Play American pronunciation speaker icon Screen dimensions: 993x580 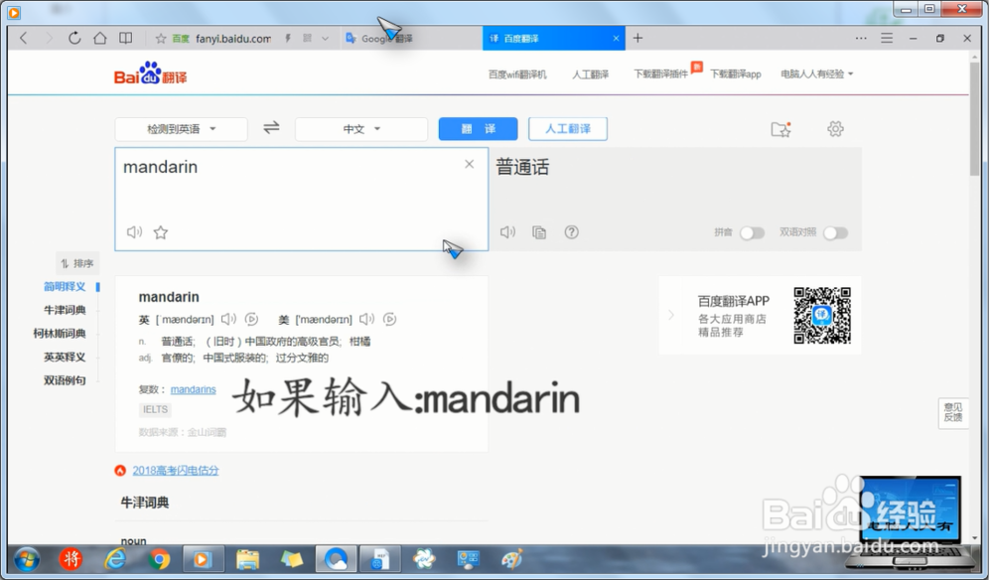(x=366, y=319)
